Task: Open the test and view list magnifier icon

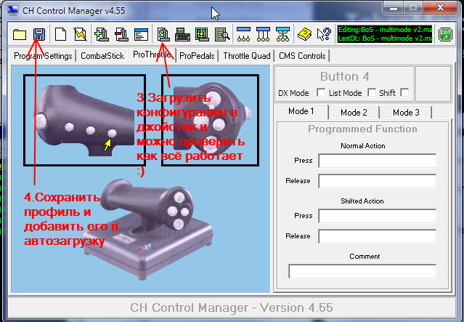Action: point(222,34)
